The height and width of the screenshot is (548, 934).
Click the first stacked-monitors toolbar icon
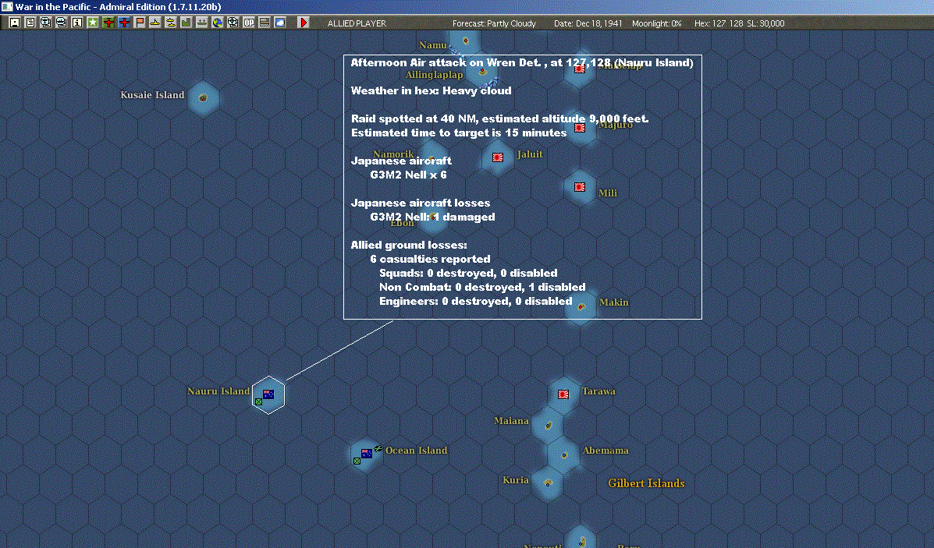[x=46, y=23]
